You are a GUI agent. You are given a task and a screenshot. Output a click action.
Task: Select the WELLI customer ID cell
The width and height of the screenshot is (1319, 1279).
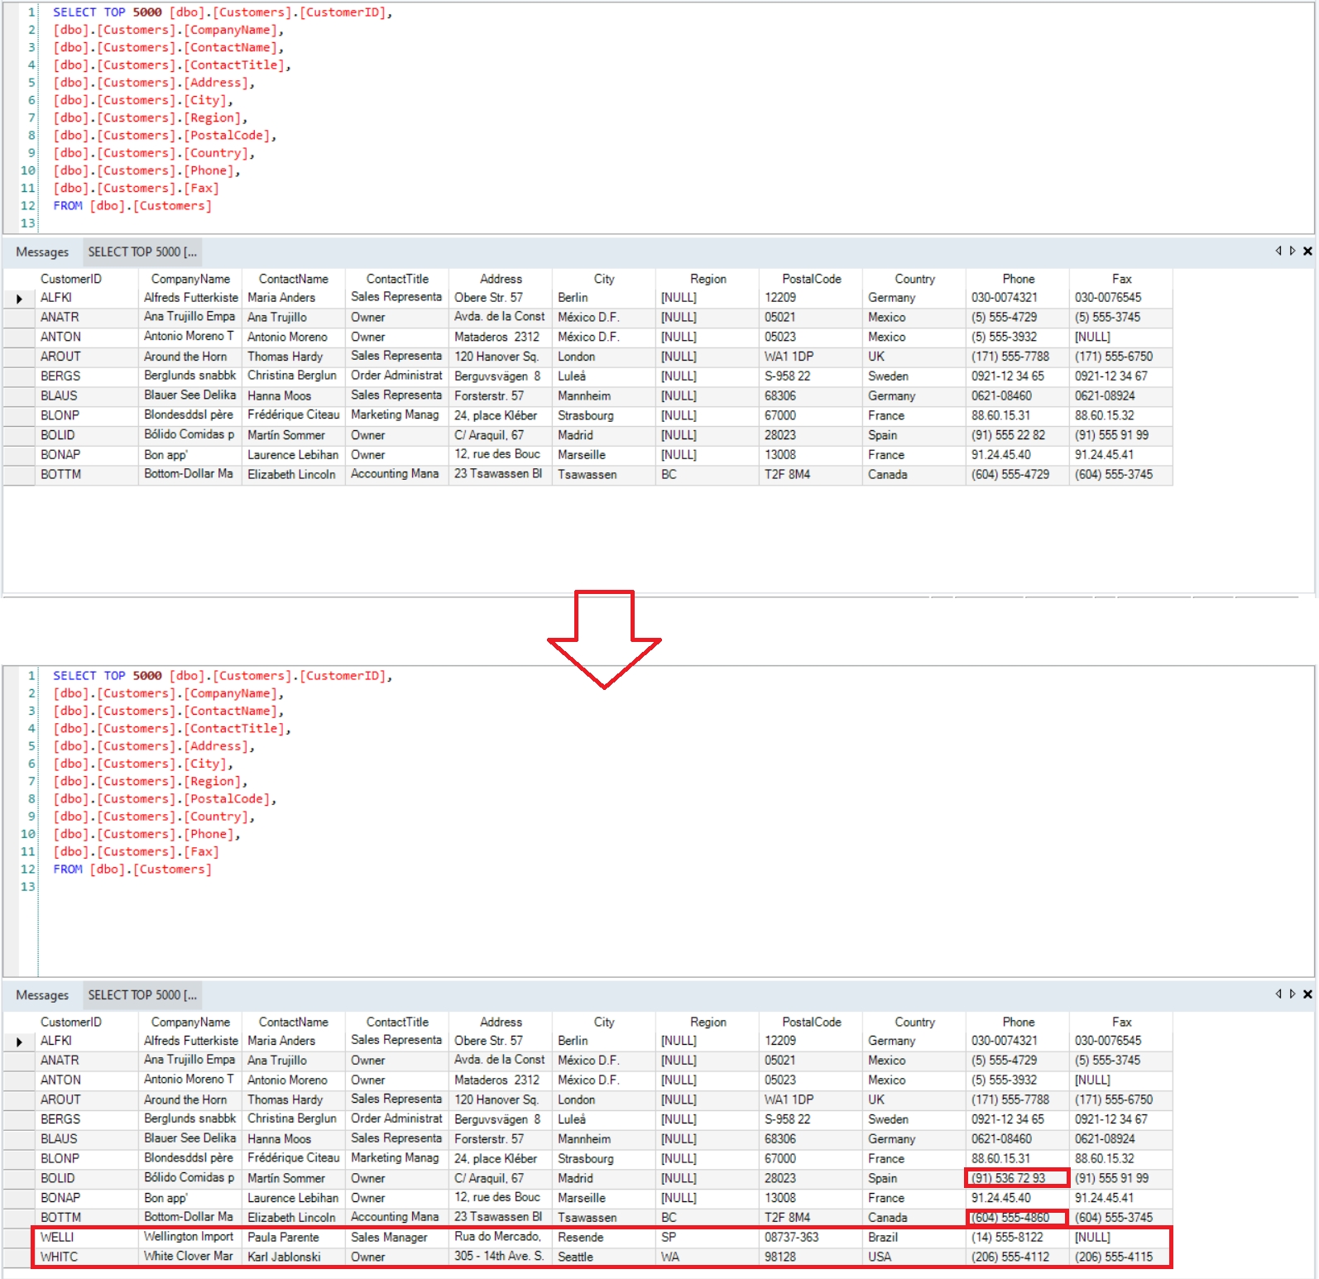(x=58, y=1237)
